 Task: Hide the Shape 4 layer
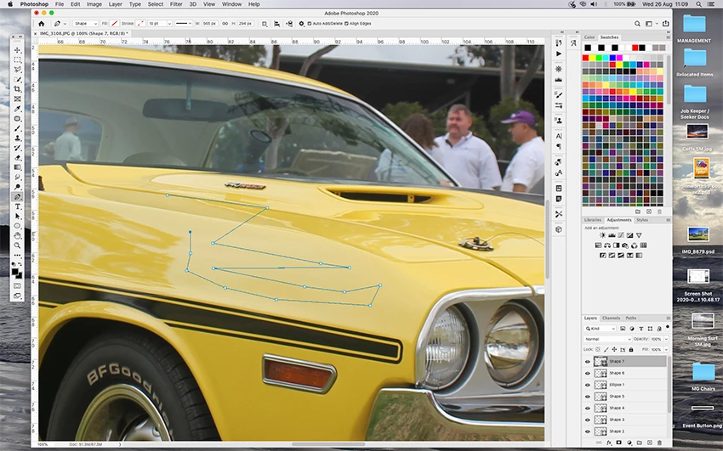pyautogui.click(x=588, y=409)
